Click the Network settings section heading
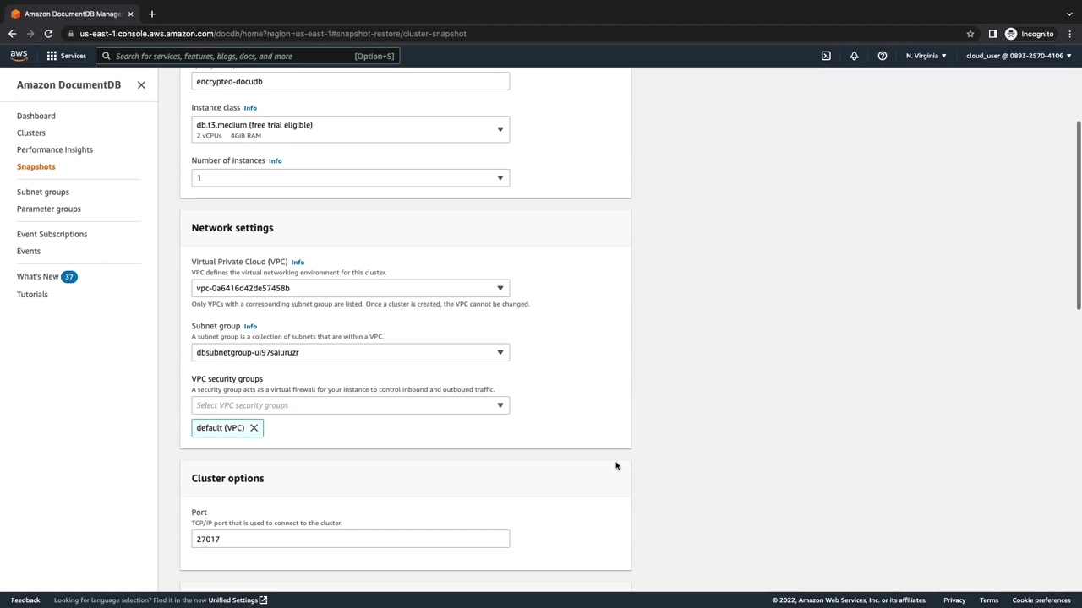 232,228
